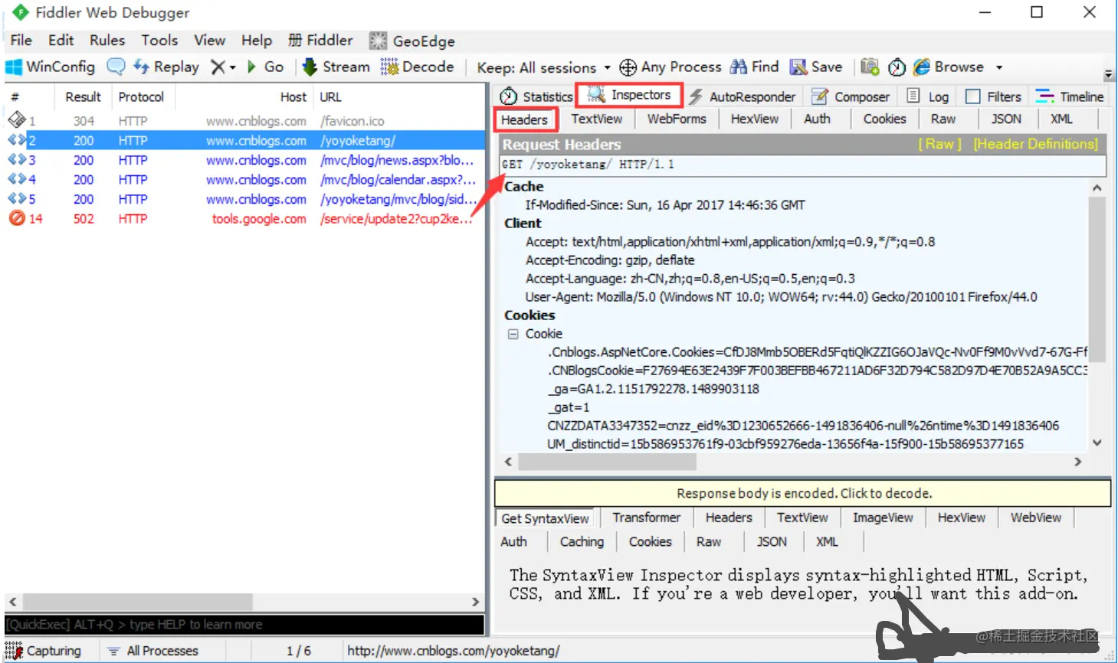Screen dimensions: 1118x663
Task: Open the Tools menu
Action: 159,41
